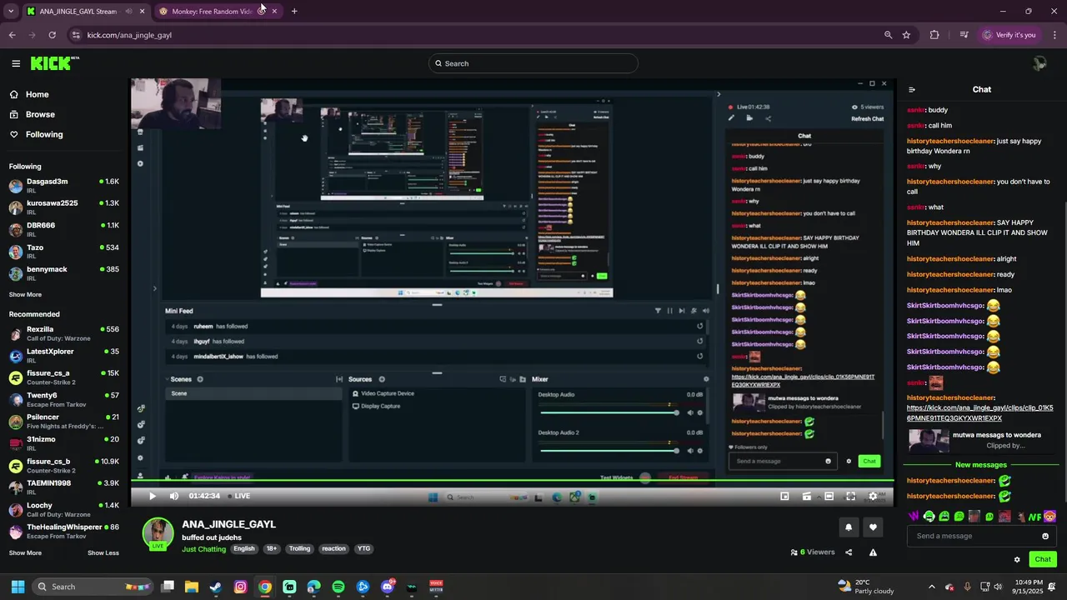
Task: Select the reaction tag
Action: click(333, 549)
